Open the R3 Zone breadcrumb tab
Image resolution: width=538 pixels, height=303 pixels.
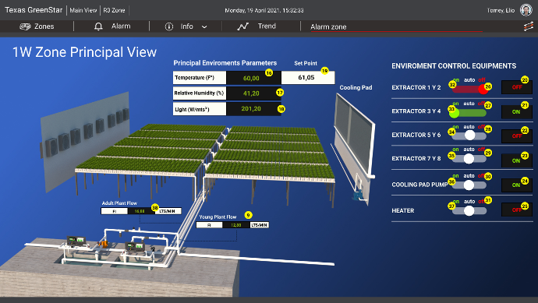(114, 10)
